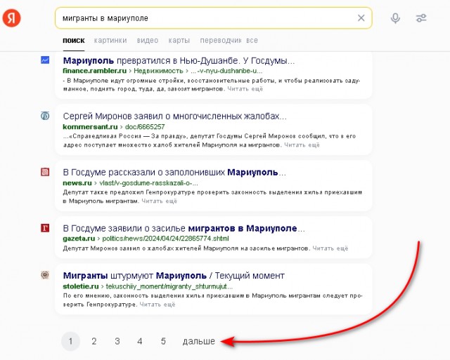
Task: Open result В Госдуме заявили о засилье мигрантов
Action: [184, 229]
